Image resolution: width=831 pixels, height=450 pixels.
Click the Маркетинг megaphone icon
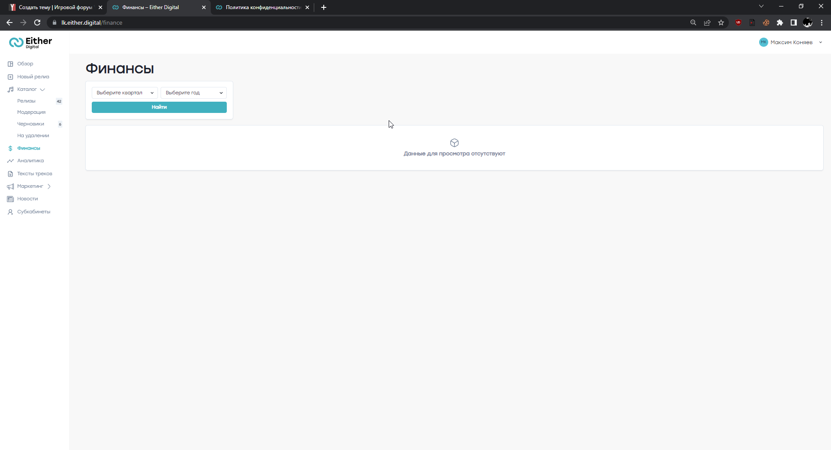pyautogui.click(x=10, y=186)
